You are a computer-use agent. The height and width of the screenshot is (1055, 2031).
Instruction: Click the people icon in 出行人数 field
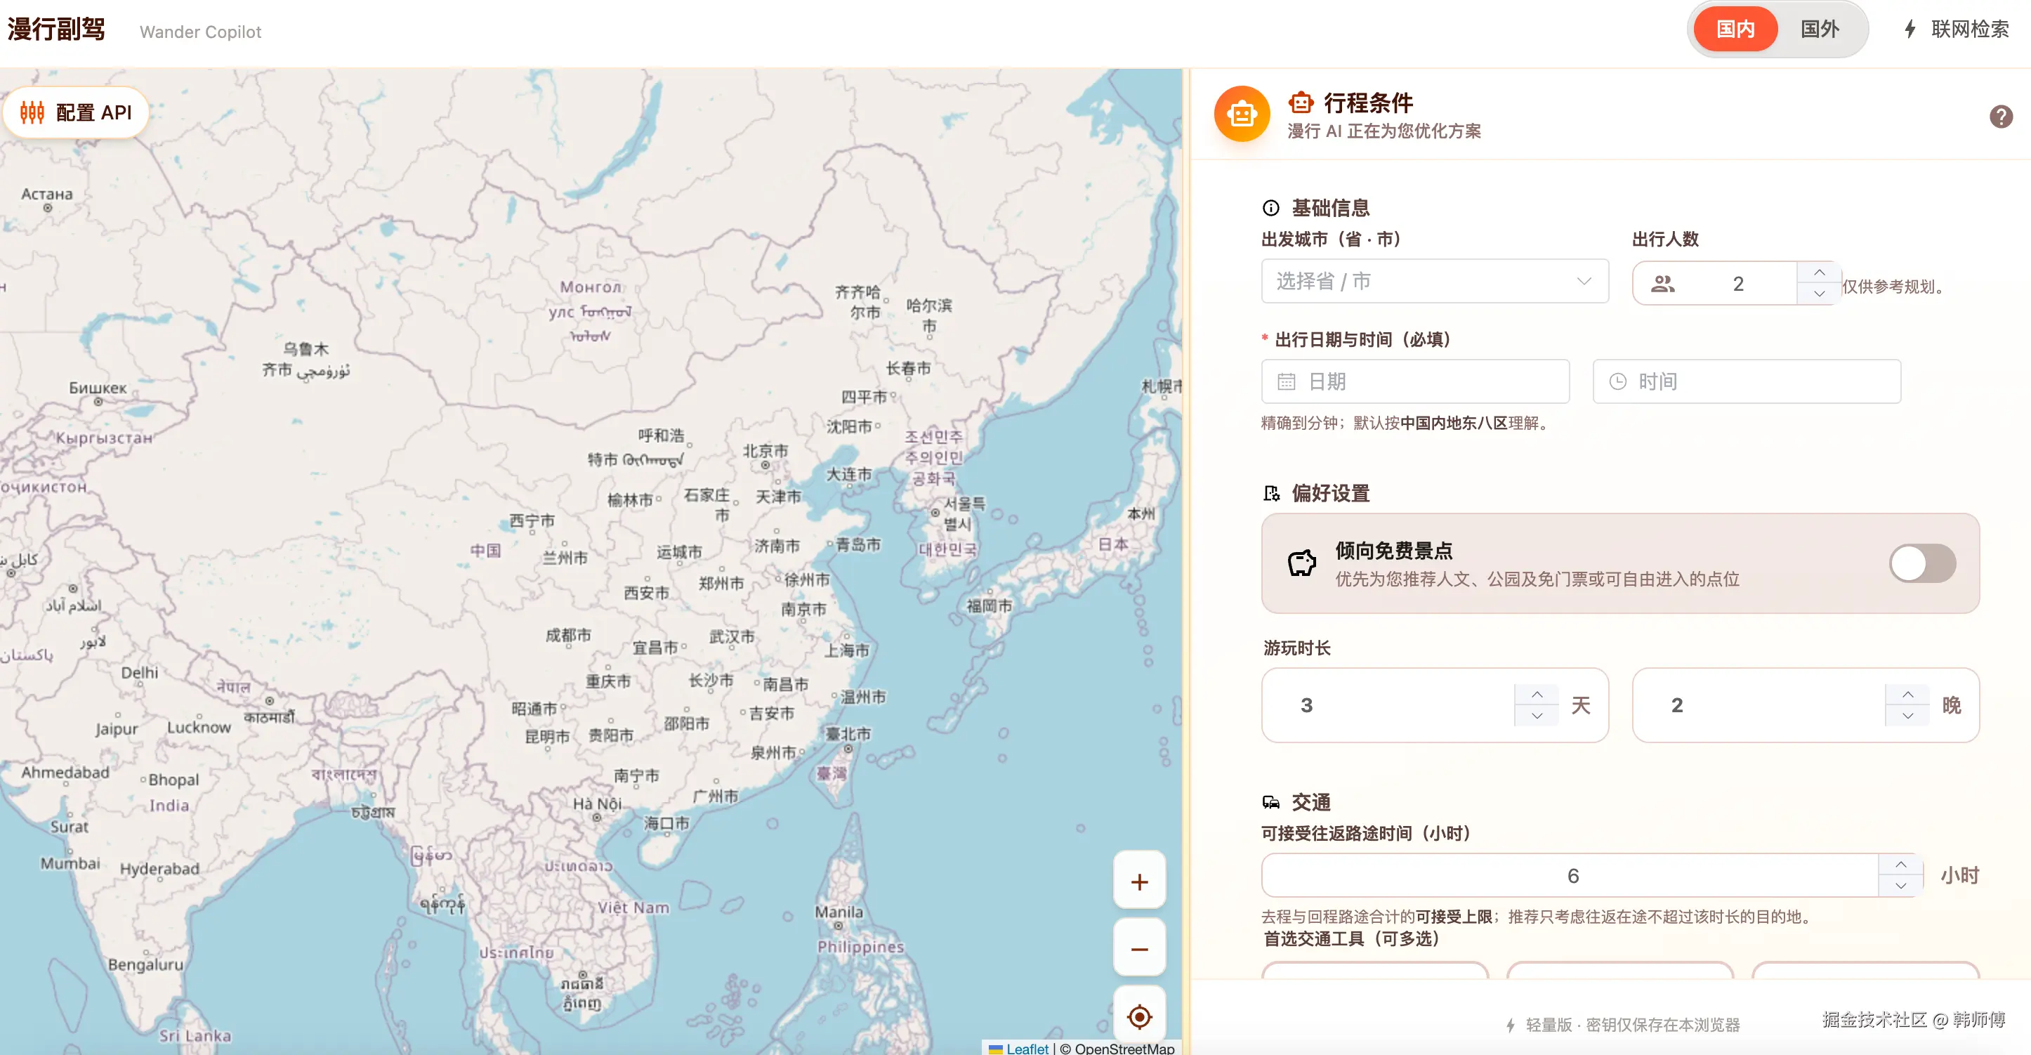click(x=1663, y=284)
